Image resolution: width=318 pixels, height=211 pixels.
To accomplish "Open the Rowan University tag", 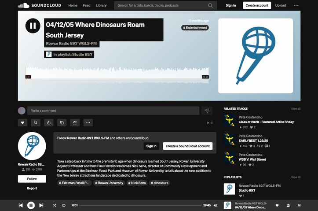I will point(109,183).
